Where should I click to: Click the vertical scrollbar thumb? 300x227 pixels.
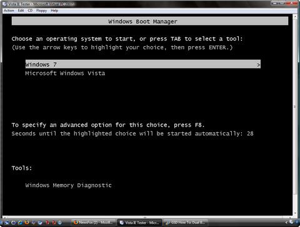(x=295, y=107)
